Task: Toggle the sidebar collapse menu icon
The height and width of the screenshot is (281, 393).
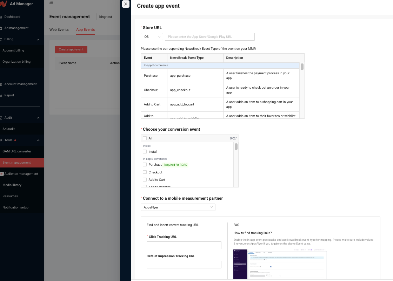Action: [x=51, y=2]
